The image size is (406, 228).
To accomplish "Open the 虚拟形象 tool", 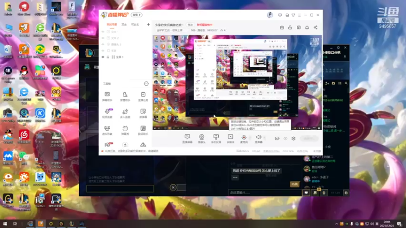I will click(107, 130).
